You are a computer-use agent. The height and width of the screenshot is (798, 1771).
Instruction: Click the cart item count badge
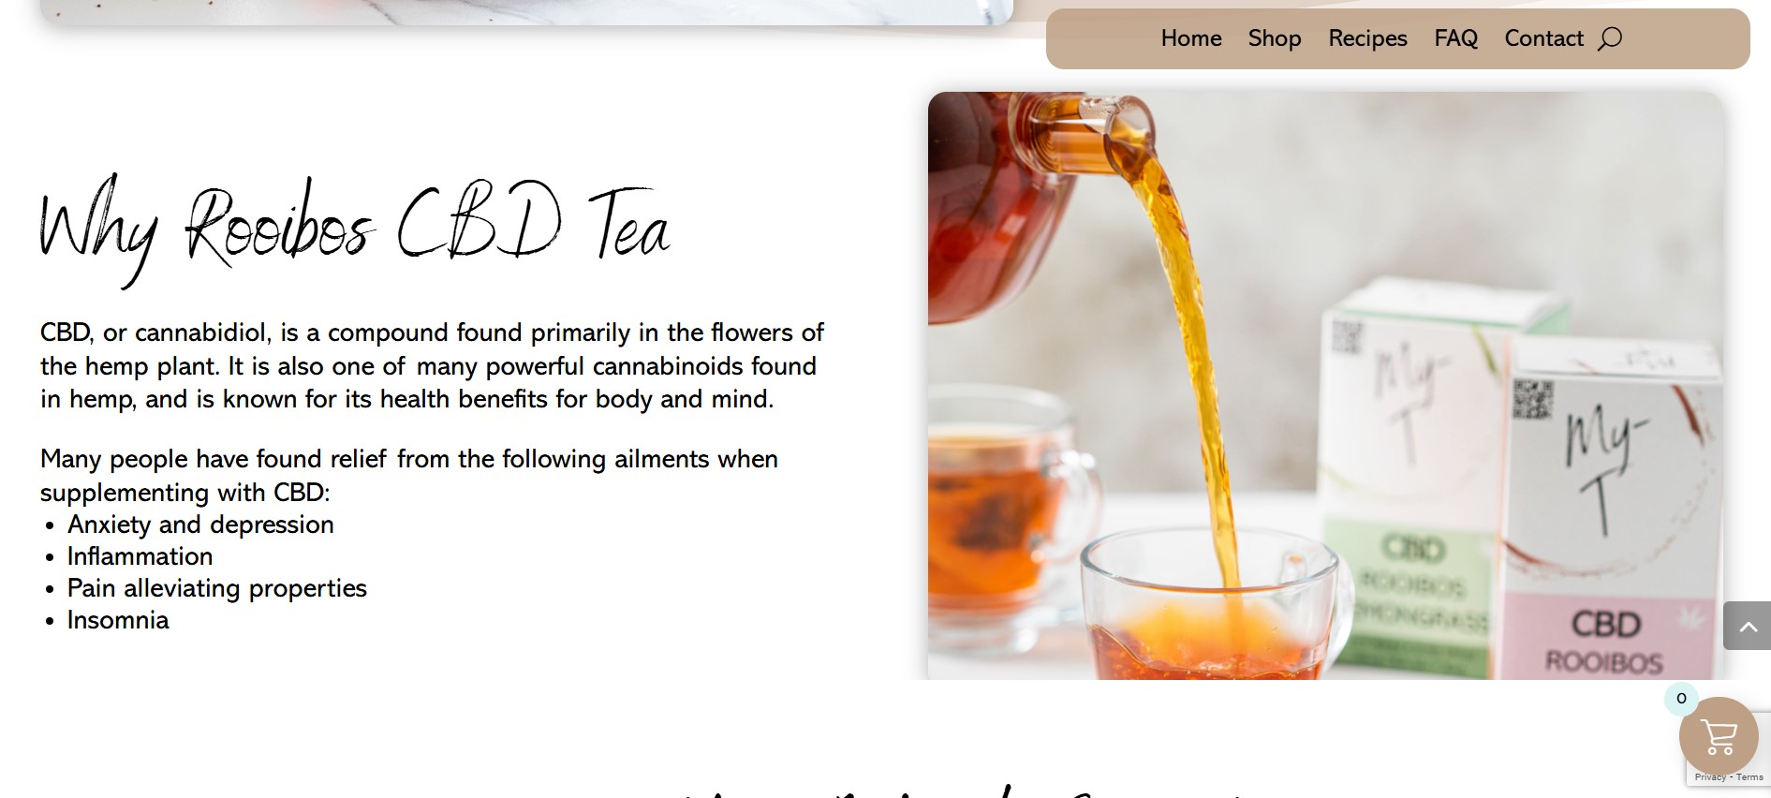click(1681, 699)
